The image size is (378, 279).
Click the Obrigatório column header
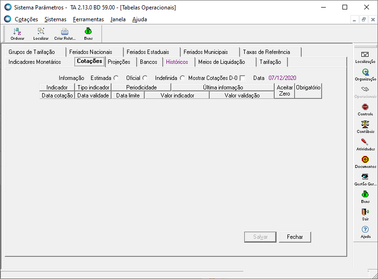point(308,91)
